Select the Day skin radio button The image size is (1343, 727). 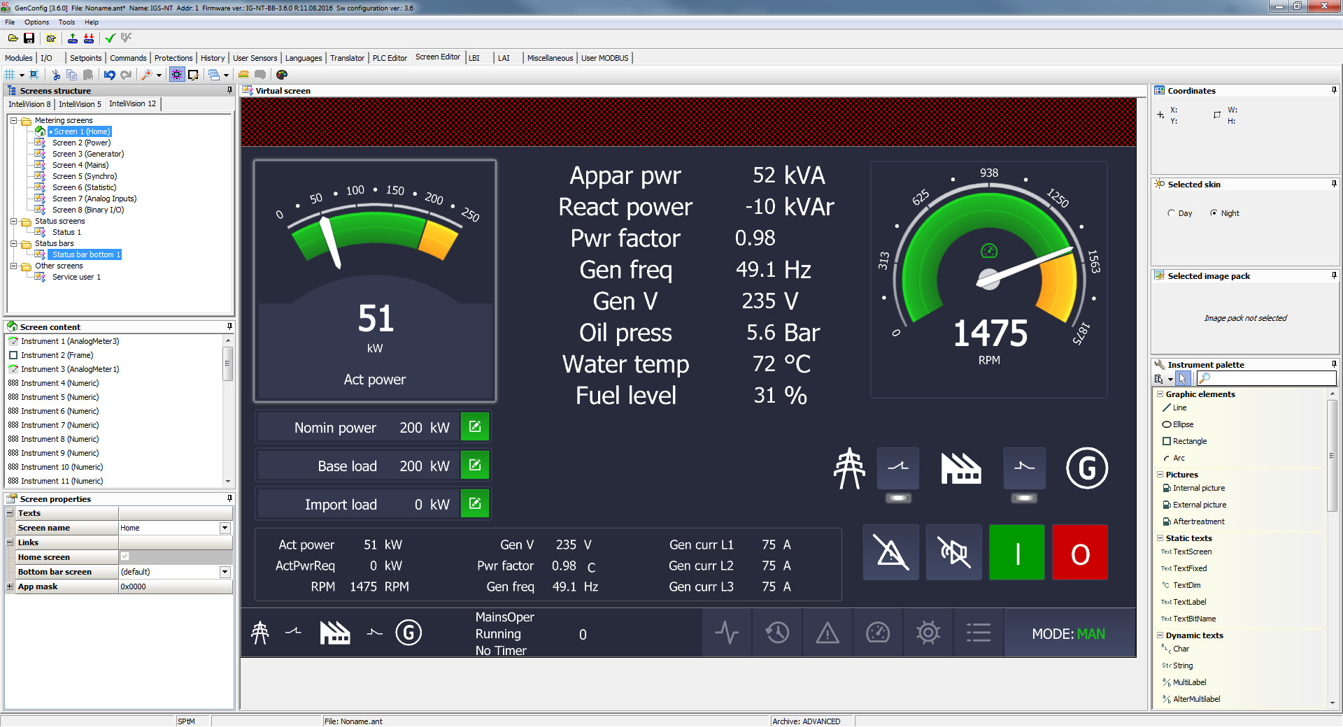(1172, 213)
